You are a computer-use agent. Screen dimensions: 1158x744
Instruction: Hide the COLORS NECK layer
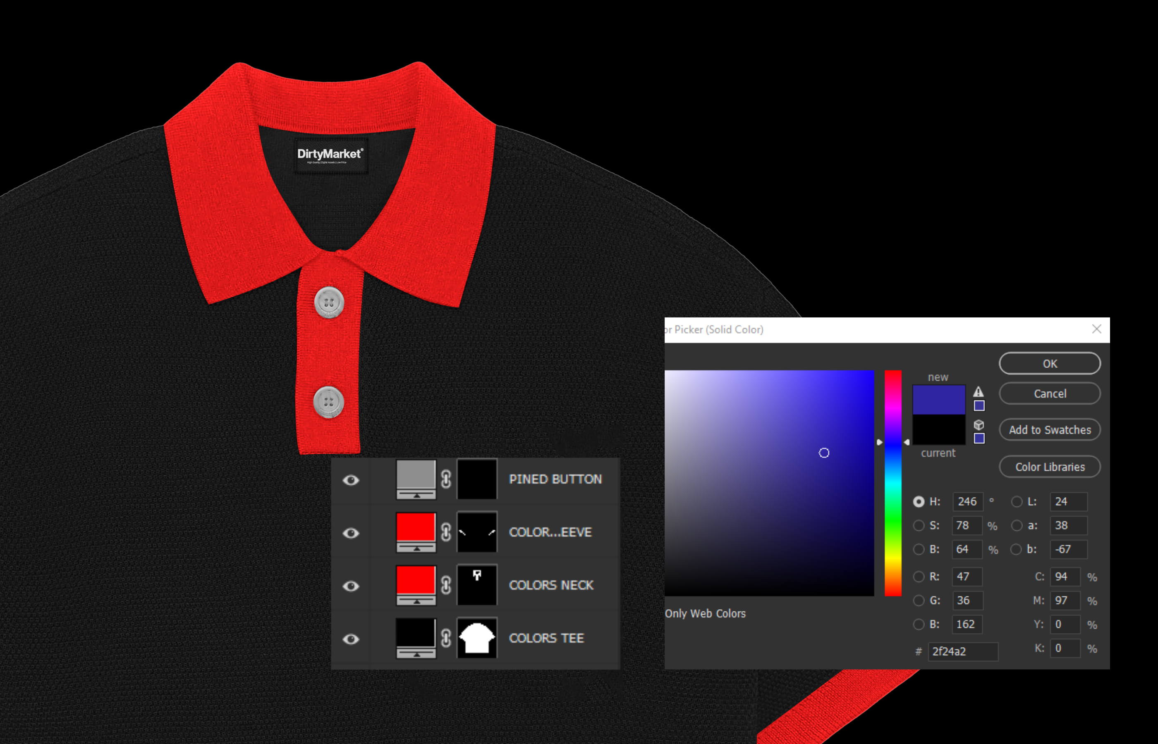click(x=351, y=586)
